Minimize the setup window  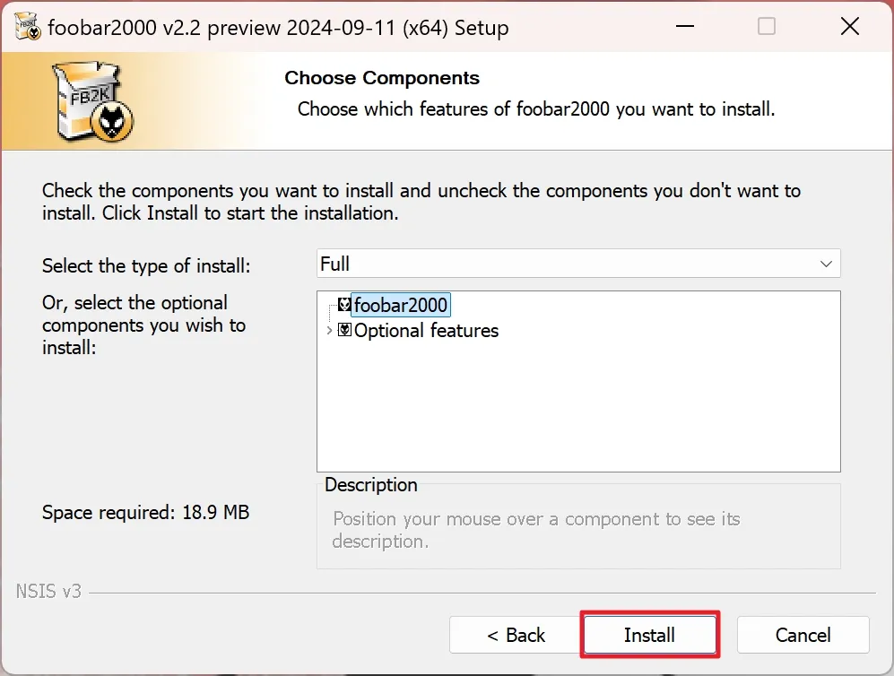(x=685, y=26)
